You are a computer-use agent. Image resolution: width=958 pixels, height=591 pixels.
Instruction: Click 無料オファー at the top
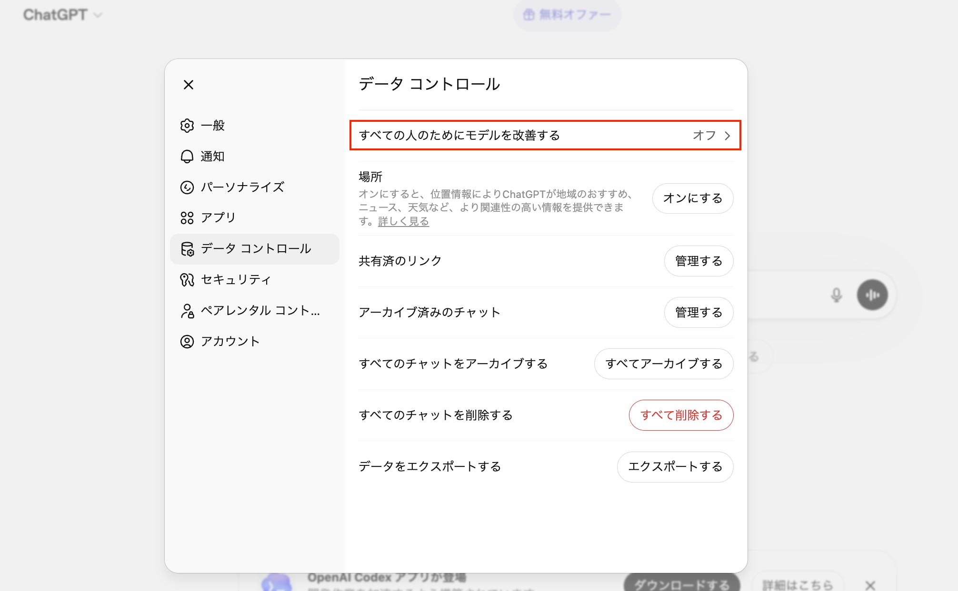pyautogui.click(x=567, y=15)
